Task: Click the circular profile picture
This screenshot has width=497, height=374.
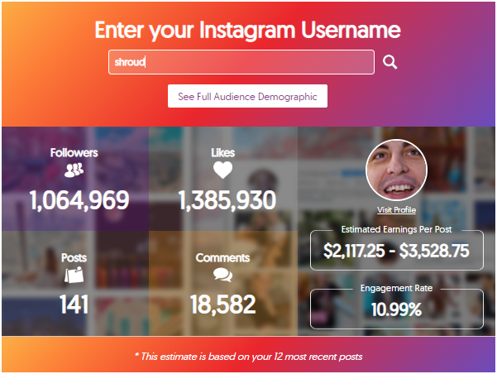Action: (396, 170)
